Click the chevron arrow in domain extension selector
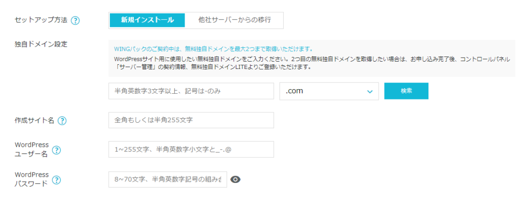Screen dimensions: 531x199 pos(369,92)
